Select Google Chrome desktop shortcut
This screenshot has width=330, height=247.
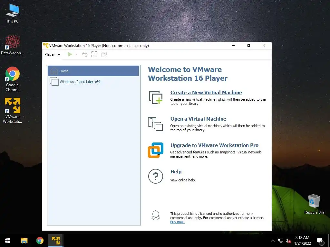(x=12, y=79)
